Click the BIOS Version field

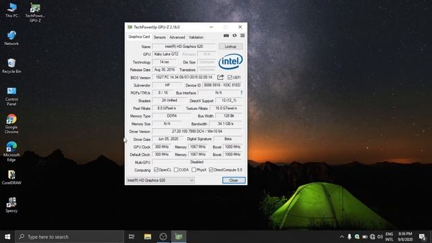pos(184,77)
